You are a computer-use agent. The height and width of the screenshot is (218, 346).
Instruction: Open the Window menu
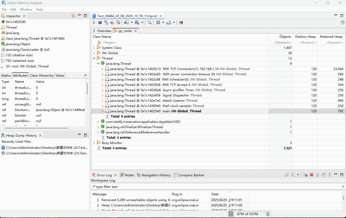point(26,9)
